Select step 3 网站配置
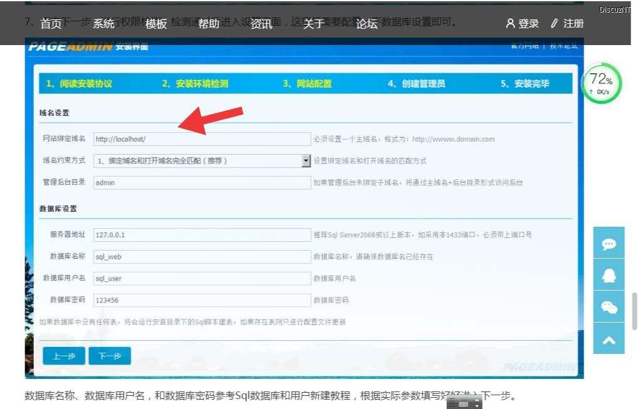Image resolution: width=638 pixels, height=409 pixels. [x=307, y=84]
